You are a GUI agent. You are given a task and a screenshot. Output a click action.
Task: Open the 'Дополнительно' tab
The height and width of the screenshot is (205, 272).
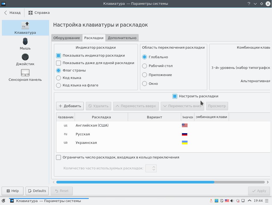pos(122,38)
